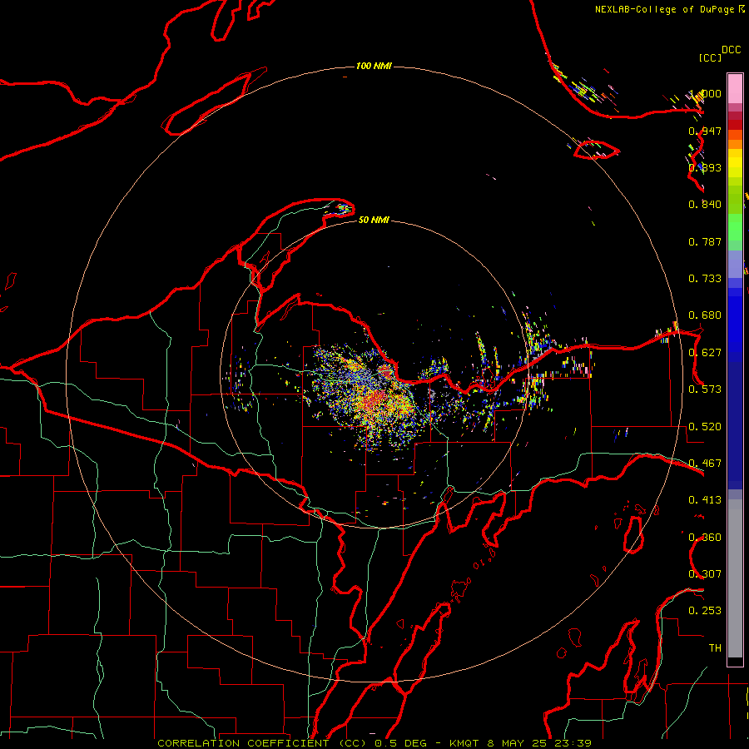Image resolution: width=749 pixels, height=749 pixels.
Task: Click the TH legend label
Action: coord(715,647)
